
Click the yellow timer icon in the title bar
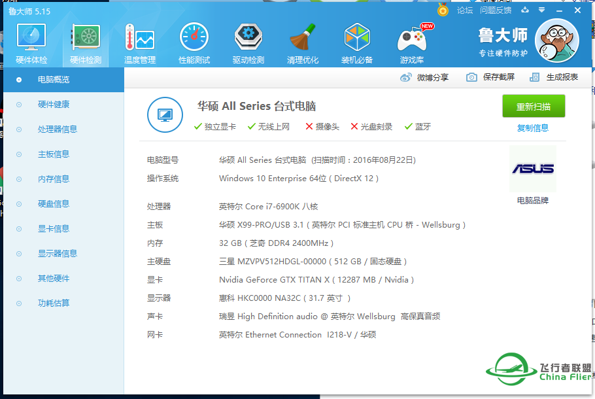click(x=443, y=10)
